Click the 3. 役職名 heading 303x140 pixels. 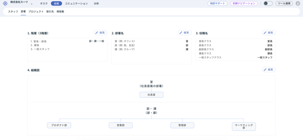[x=202, y=33]
